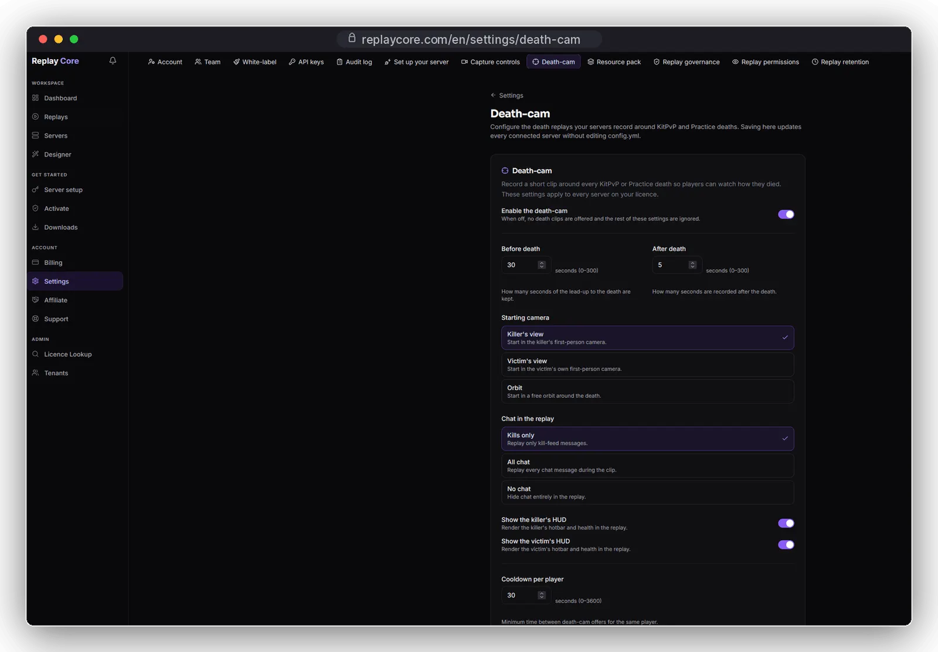Click the After death seconds stepper arrows
Image resolution: width=938 pixels, height=652 pixels.
click(692, 265)
